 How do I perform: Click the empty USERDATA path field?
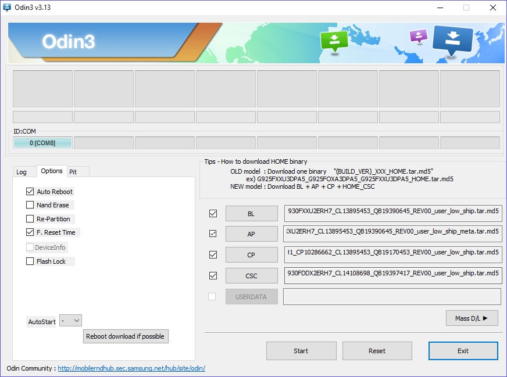[x=392, y=297]
